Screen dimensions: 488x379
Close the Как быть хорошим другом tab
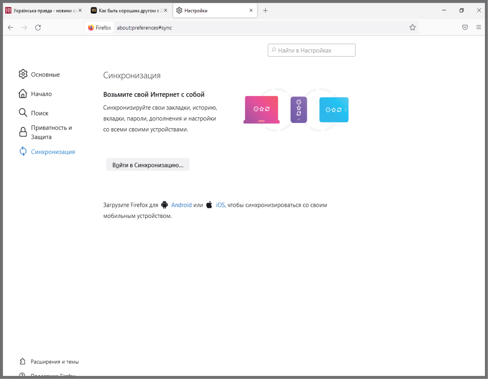pos(166,10)
